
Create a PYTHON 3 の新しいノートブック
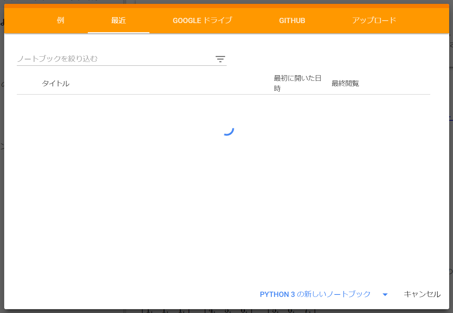point(315,294)
